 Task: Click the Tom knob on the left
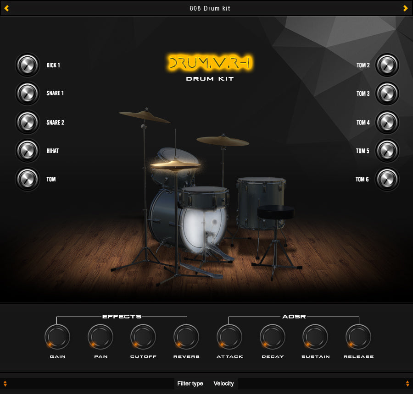[x=28, y=179]
